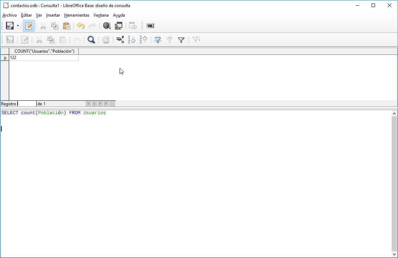The width and height of the screenshot is (398, 258).
Task: Open the Find Record magnifier tool
Action: point(91,39)
